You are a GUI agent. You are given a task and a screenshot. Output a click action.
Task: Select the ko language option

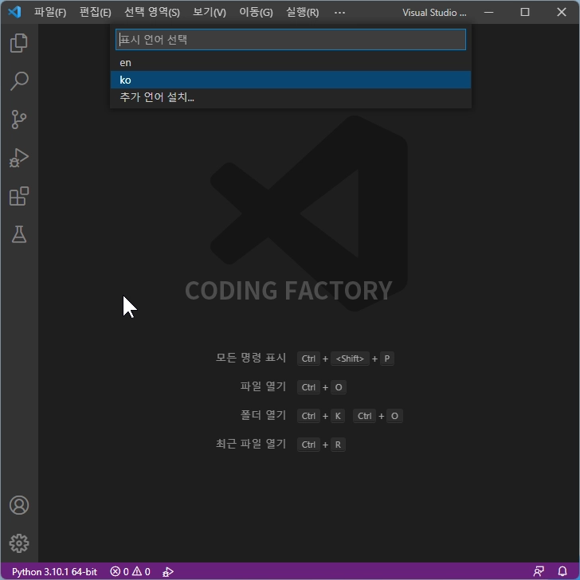tap(291, 80)
